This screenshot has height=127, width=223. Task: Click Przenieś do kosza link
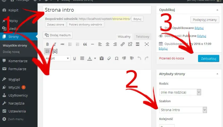pyautogui.click(x=171, y=58)
